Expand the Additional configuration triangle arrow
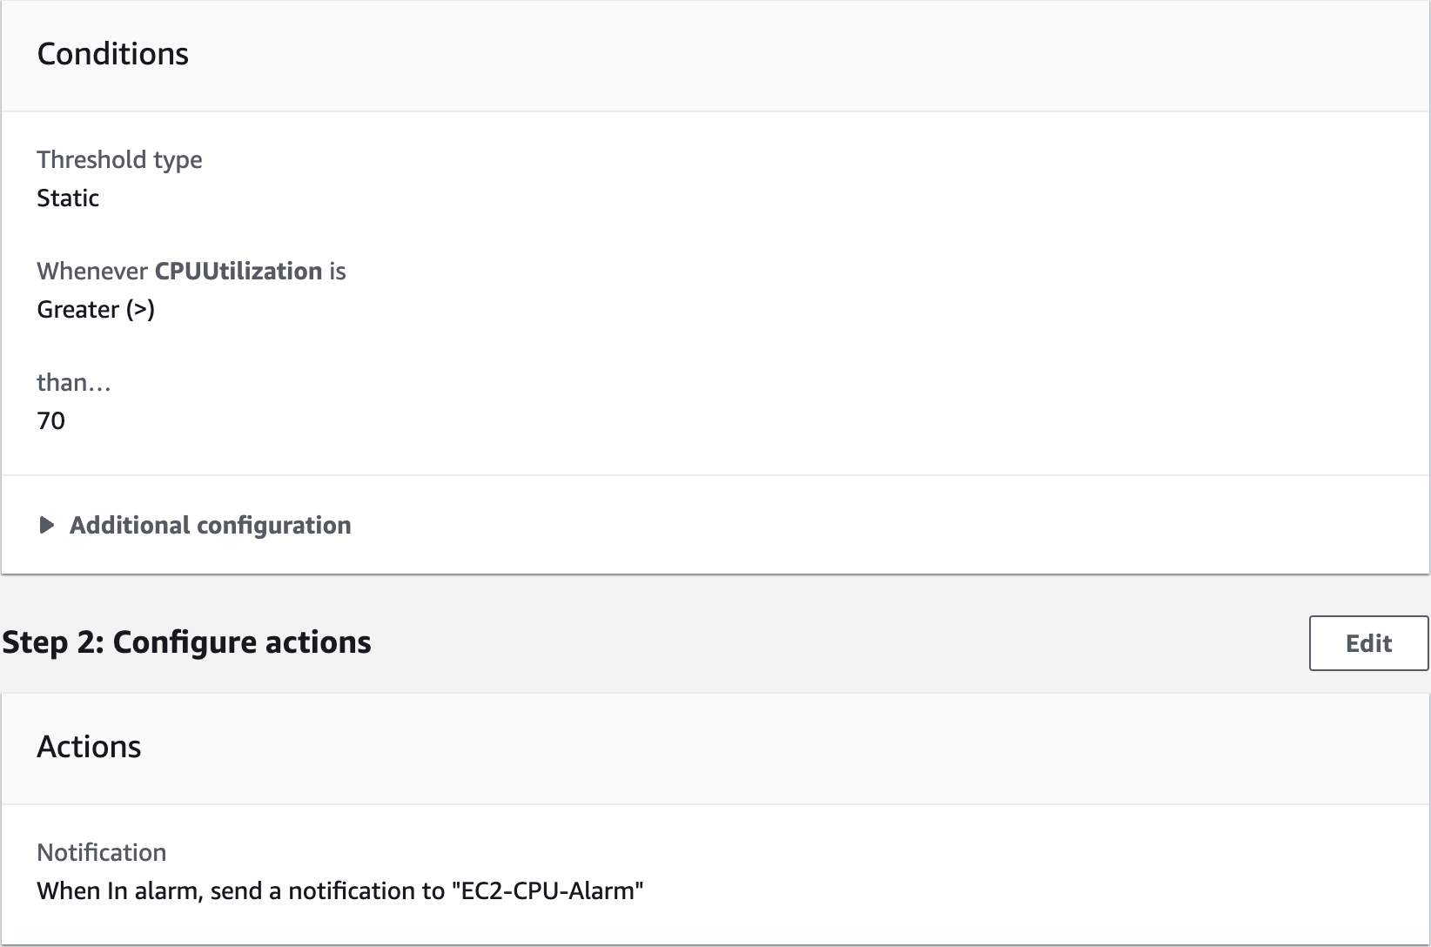This screenshot has width=1431, height=947. [x=47, y=525]
